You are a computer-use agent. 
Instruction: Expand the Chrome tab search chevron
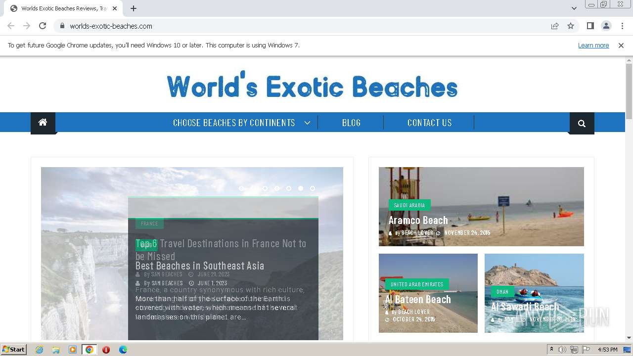(x=574, y=8)
